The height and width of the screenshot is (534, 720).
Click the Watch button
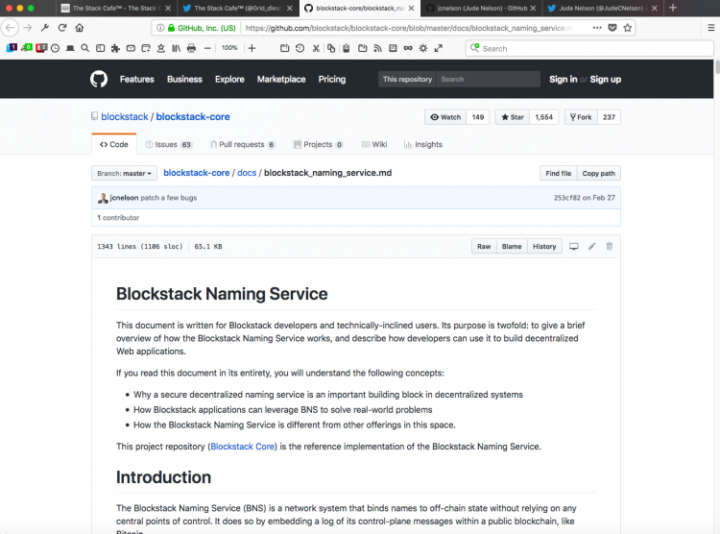coord(445,117)
